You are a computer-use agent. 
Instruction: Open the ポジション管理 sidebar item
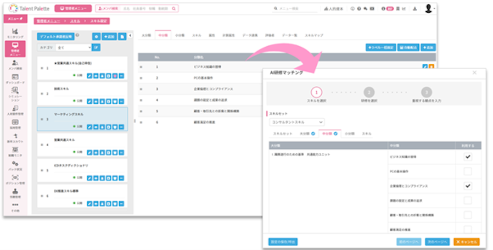point(15,179)
